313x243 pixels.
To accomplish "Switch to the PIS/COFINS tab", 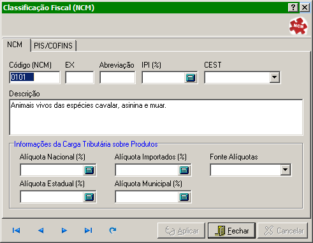I will coord(54,45).
